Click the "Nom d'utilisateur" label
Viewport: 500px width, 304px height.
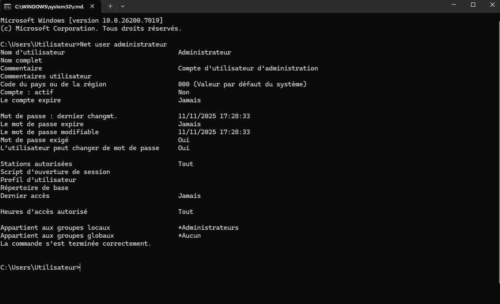[32, 52]
